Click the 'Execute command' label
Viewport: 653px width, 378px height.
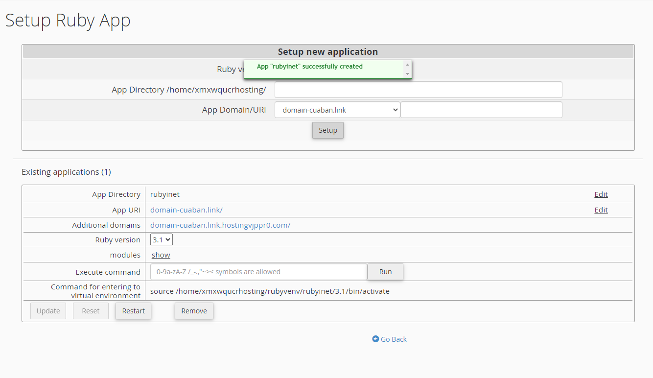click(108, 272)
